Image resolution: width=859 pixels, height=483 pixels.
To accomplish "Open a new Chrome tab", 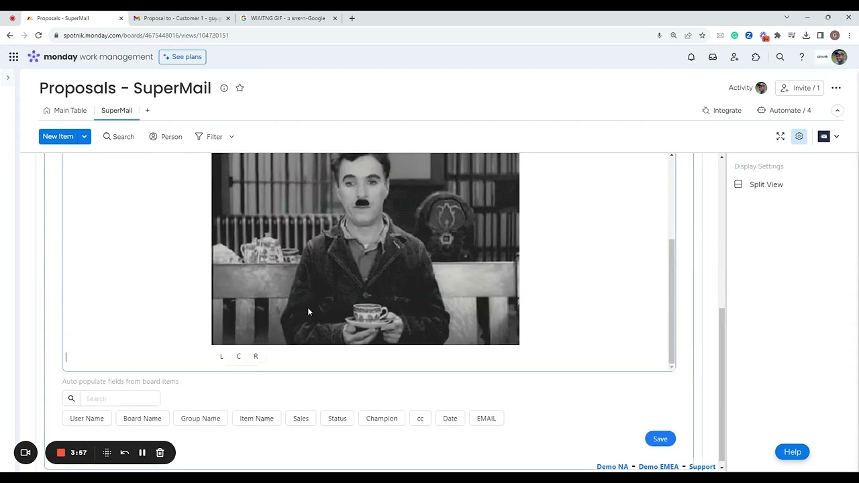I will coord(352,18).
